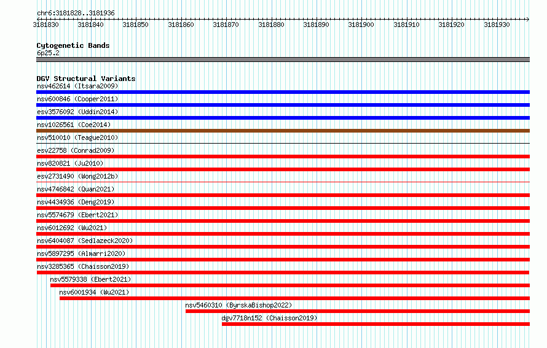This screenshot has width=547, height=348.
Task: Click the esv22758 (Conrad2009) label
Action: 76,150
